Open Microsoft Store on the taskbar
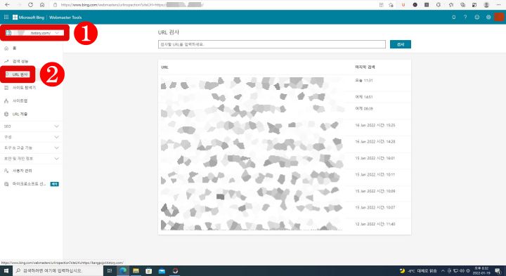Screen dimensions: 506x276 coord(149,271)
